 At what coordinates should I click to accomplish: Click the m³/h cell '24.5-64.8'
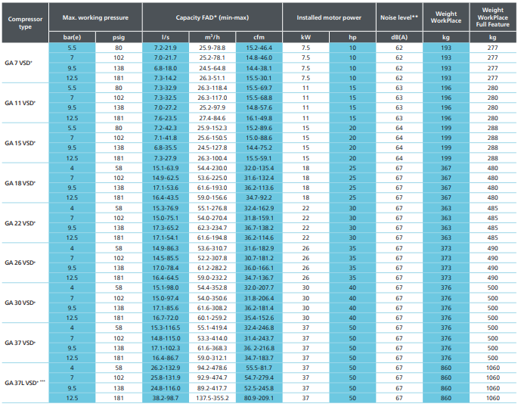(212, 68)
